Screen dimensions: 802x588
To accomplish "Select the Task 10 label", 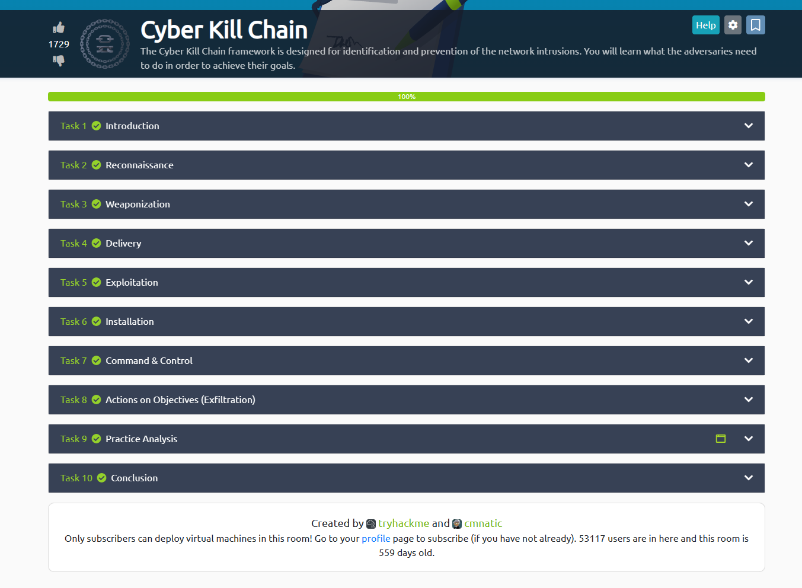I will coord(76,478).
